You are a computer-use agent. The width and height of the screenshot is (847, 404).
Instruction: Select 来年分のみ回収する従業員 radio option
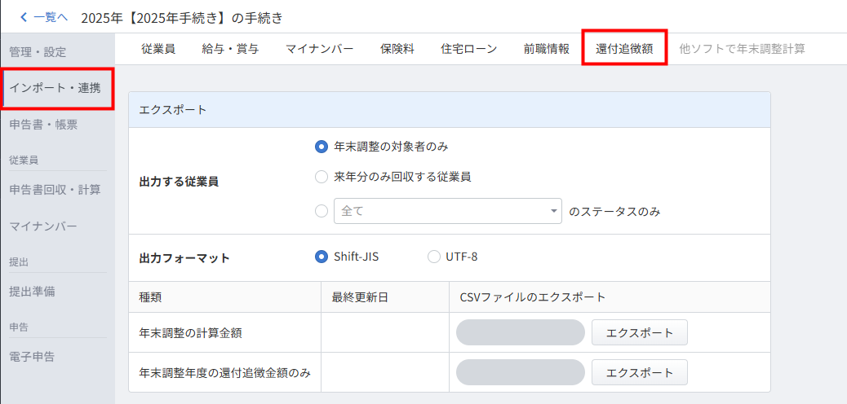pos(322,177)
